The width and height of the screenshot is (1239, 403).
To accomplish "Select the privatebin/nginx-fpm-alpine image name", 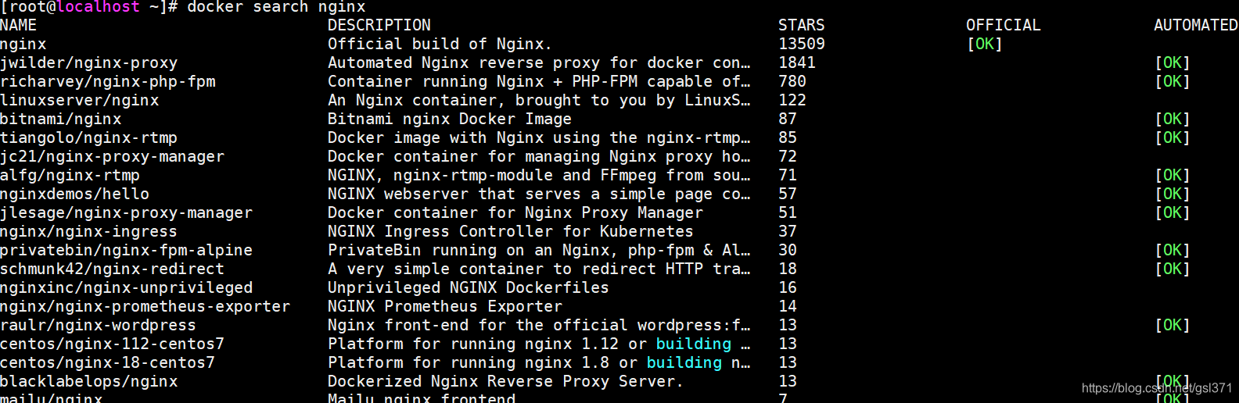I will pyautogui.click(x=127, y=250).
